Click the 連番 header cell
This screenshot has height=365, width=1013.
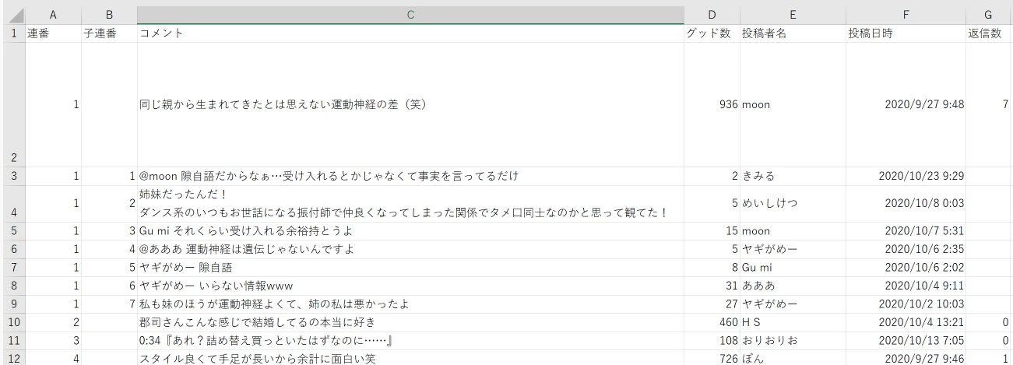(x=54, y=33)
